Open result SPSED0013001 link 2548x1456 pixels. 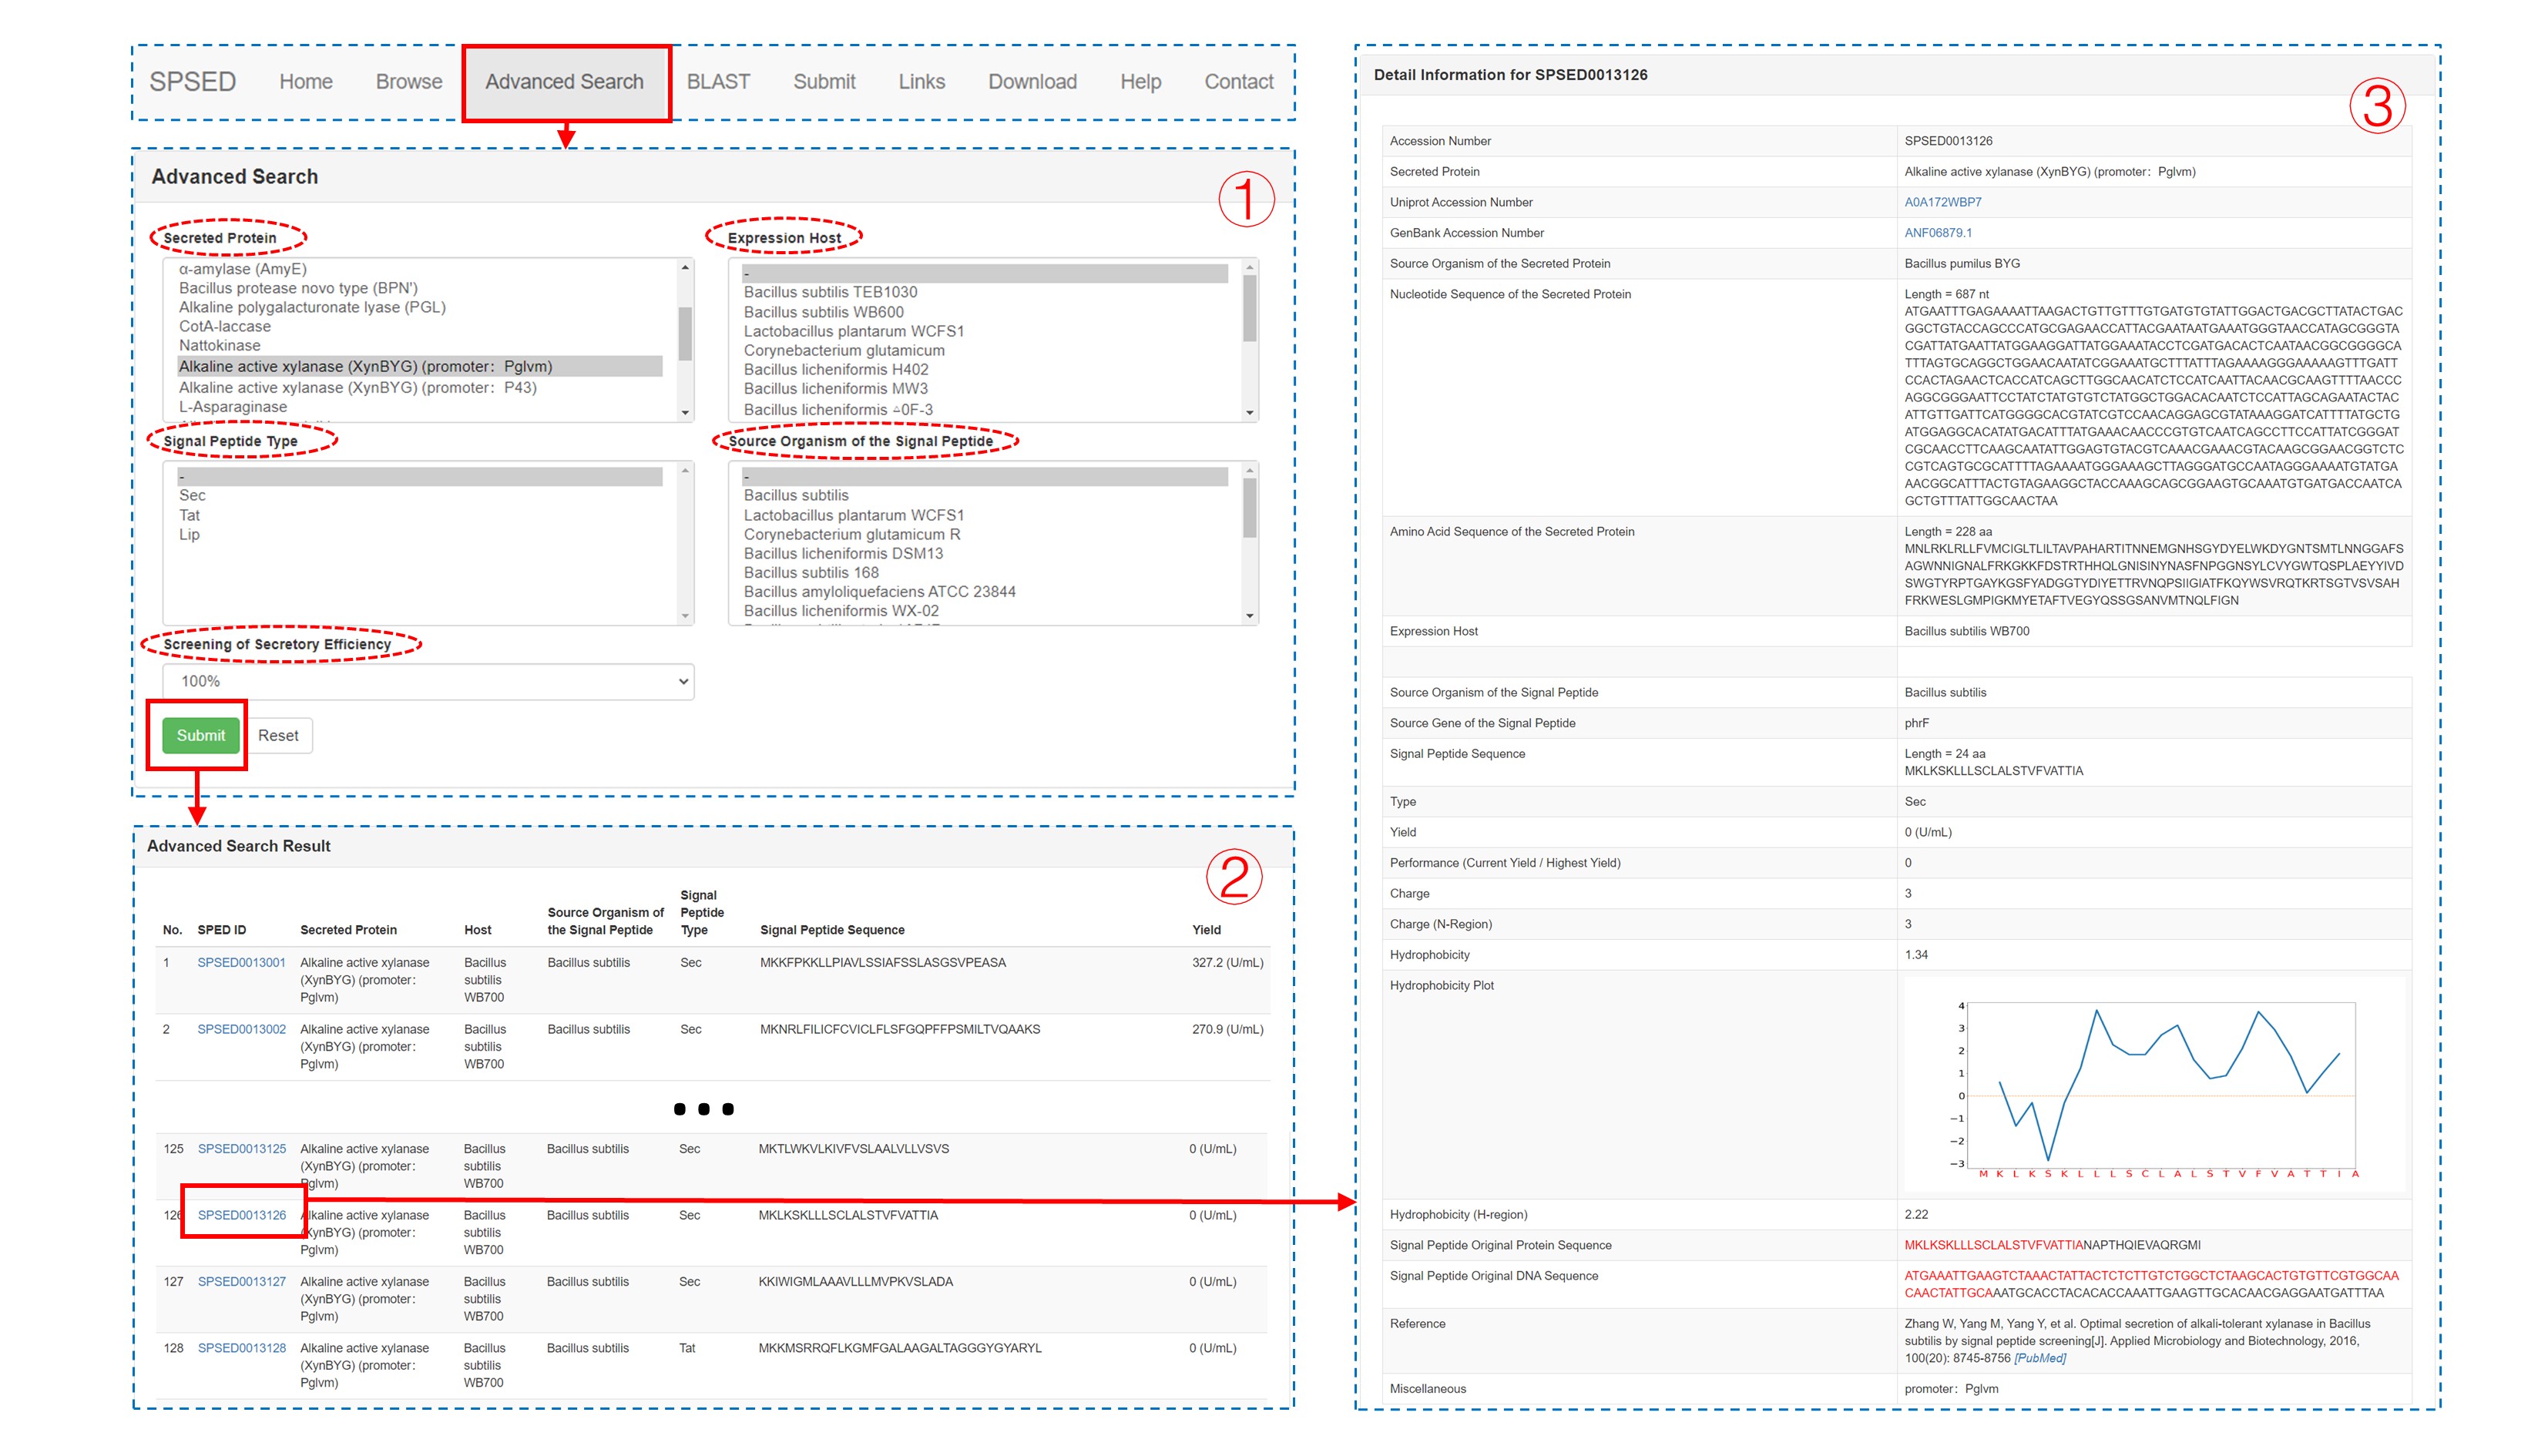point(241,962)
